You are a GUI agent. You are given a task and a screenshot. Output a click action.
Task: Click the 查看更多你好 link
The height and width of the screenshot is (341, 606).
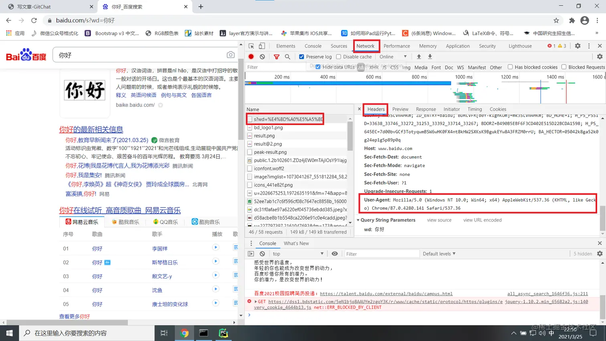75,316
